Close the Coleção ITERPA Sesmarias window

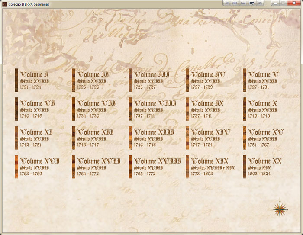click(x=293, y=3)
